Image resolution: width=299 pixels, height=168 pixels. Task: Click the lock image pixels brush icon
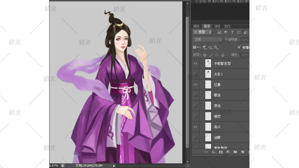coord(211,55)
